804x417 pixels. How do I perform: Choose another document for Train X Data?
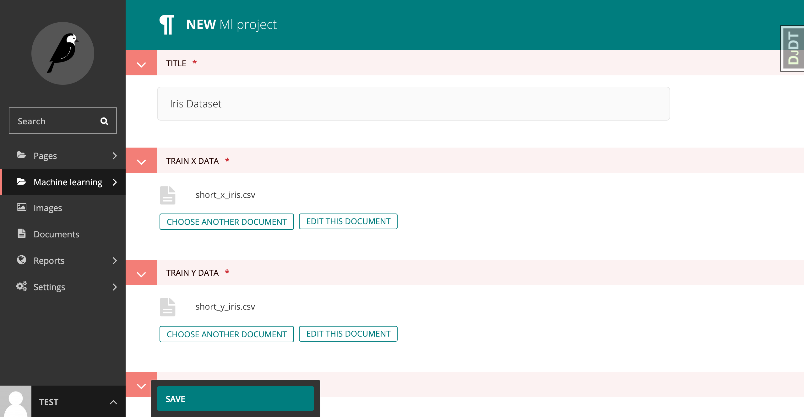point(226,222)
